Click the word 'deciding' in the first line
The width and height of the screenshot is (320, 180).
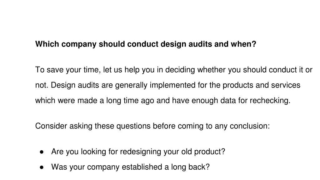pyautogui.click(x=180, y=70)
